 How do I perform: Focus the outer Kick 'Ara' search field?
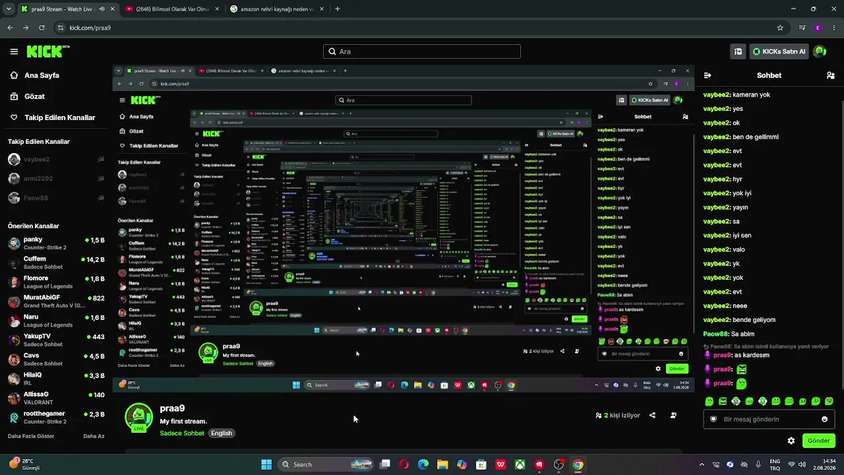[422, 51]
